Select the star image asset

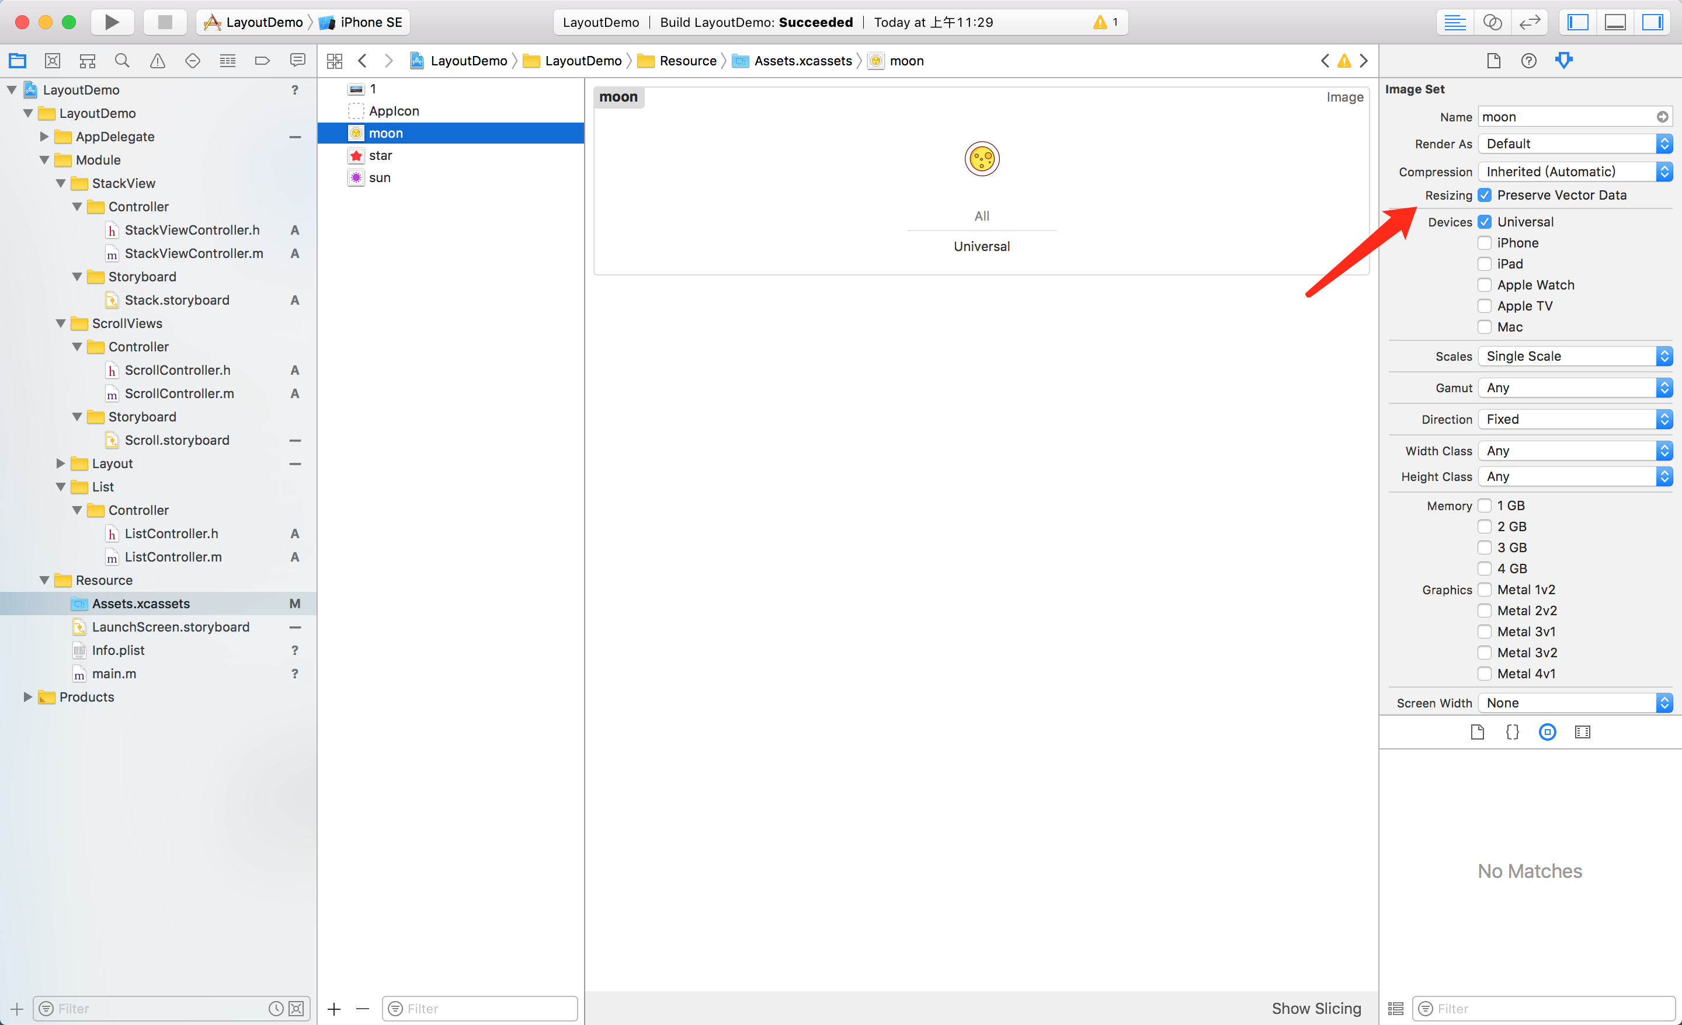click(380, 156)
